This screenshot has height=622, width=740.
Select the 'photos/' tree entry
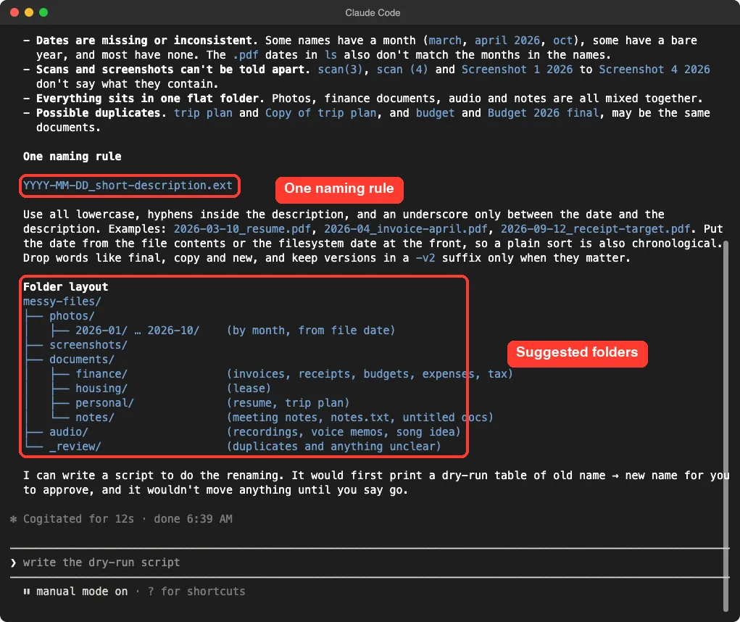72,316
